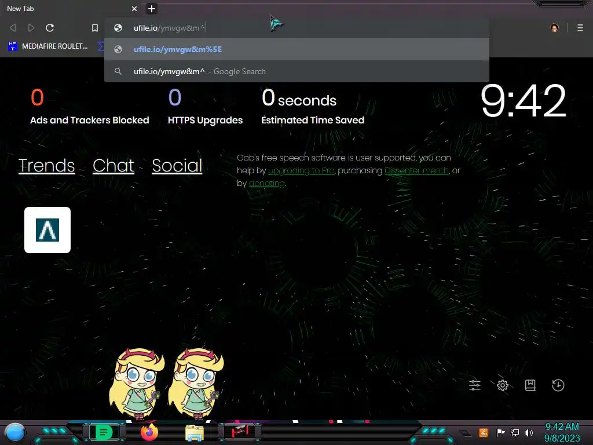
Task: Click taskbar date and time
Action: tap(562, 432)
